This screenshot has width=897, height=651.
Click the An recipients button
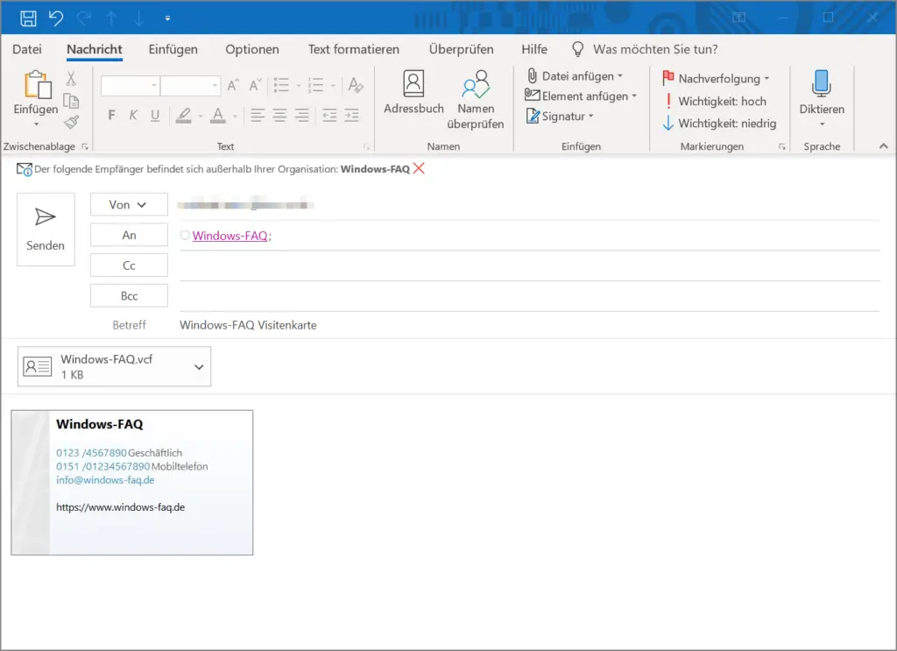(x=129, y=235)
